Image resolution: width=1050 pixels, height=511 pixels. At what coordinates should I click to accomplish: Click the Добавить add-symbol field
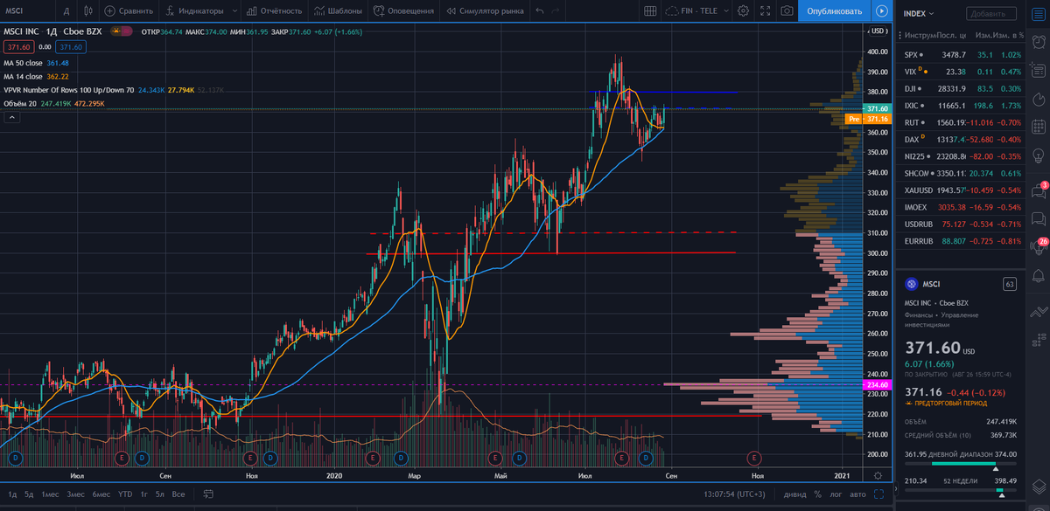coord(991,14)
